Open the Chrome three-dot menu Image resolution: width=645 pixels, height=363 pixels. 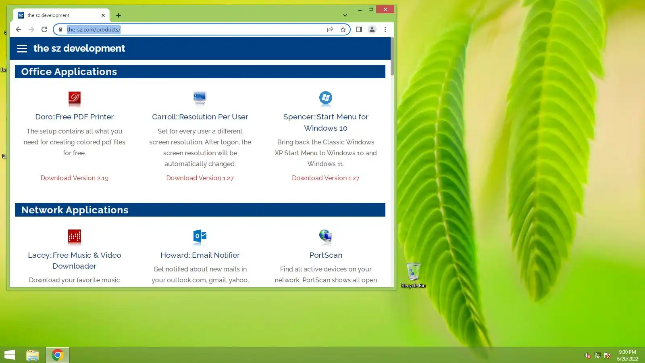click(x=385, y=29)
